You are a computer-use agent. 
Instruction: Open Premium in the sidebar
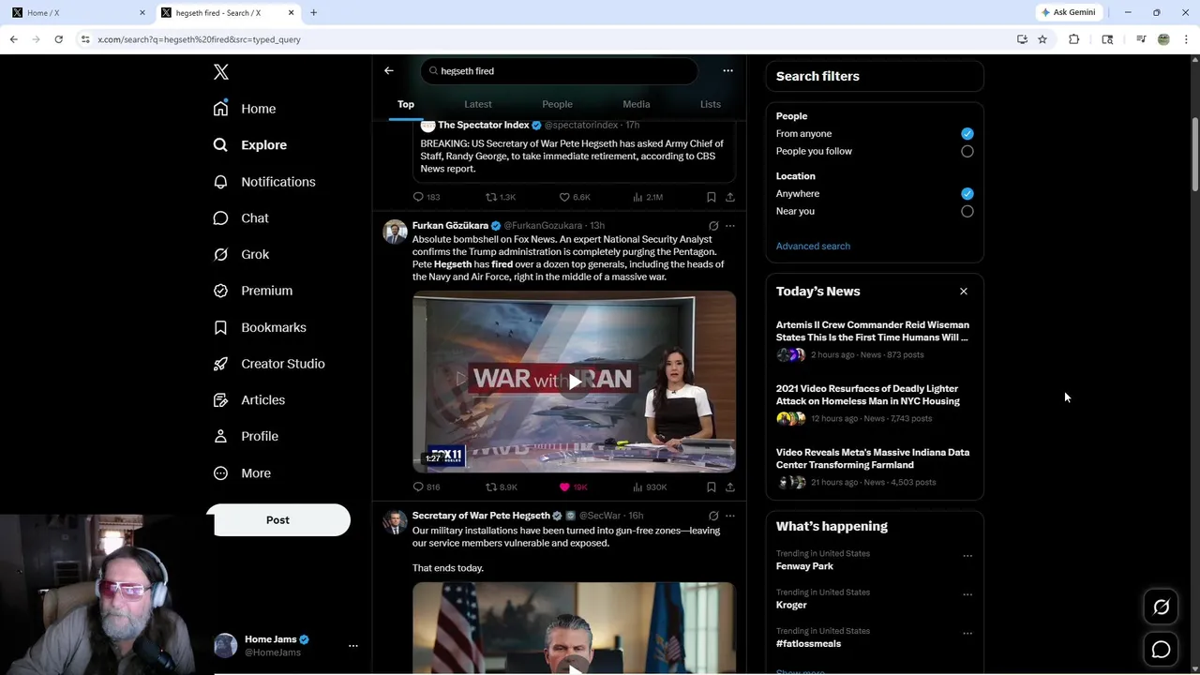click(x=253, y=291)
